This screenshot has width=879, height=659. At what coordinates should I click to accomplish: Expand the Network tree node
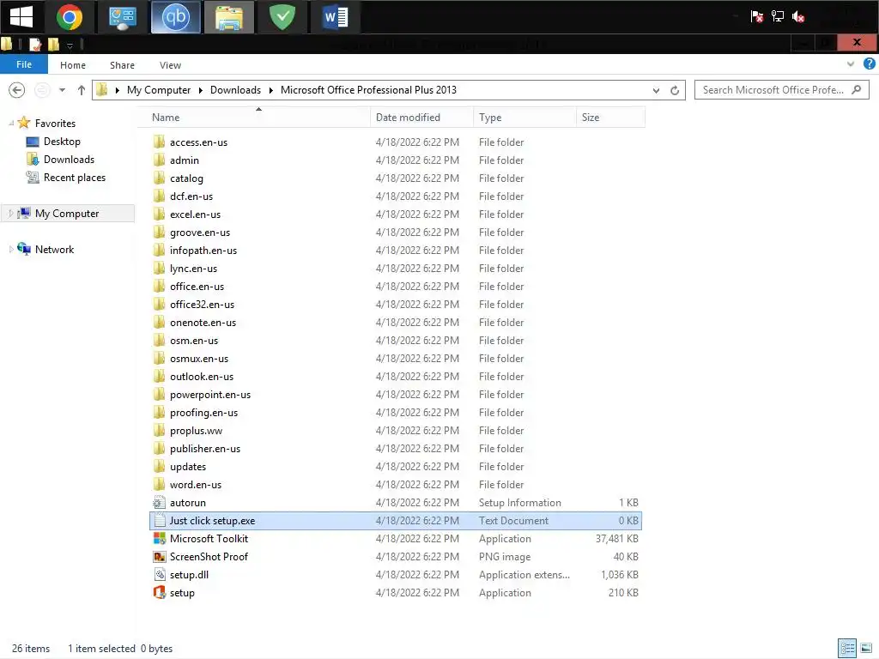10,250
